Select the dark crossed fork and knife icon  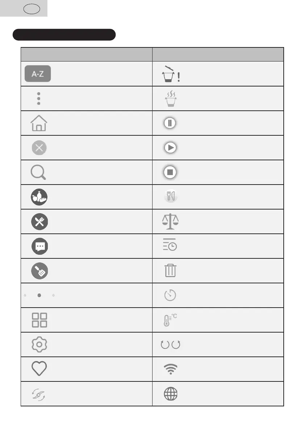point(39,221)
